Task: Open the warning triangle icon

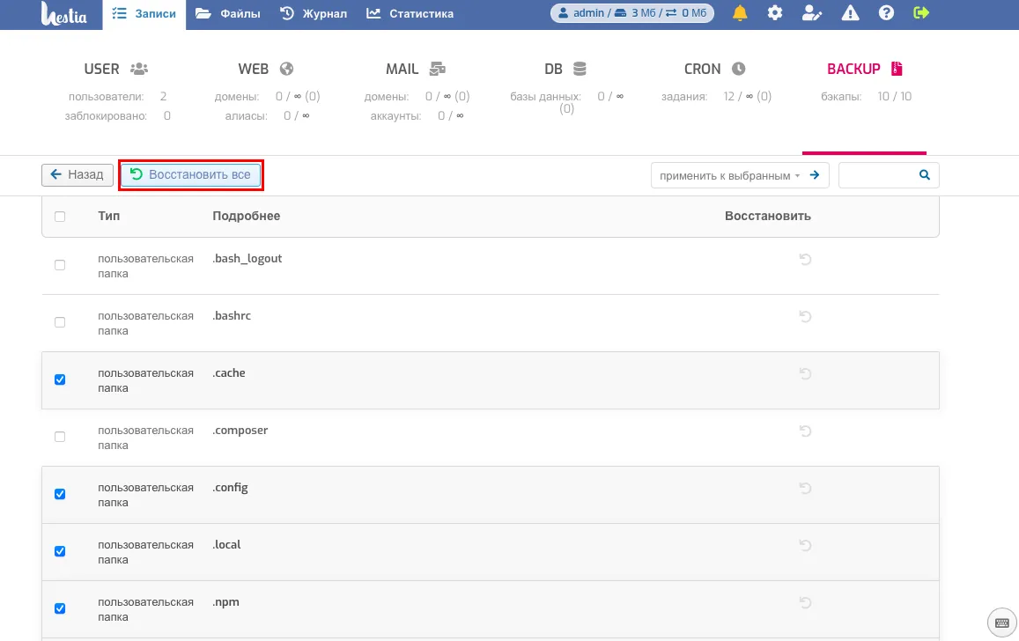Action: 850,13
